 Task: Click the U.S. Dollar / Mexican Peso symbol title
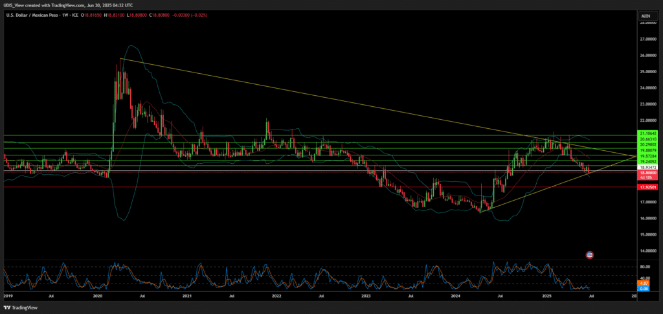tap(33, 14)
